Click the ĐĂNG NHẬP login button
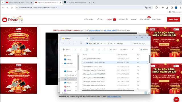182x102 pixels. click(173, 20)
